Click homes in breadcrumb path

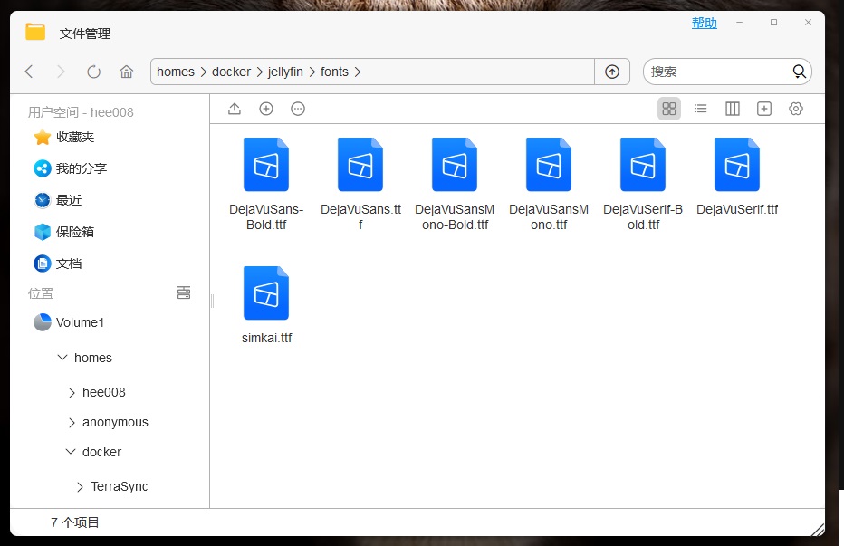tap(176, 72)
